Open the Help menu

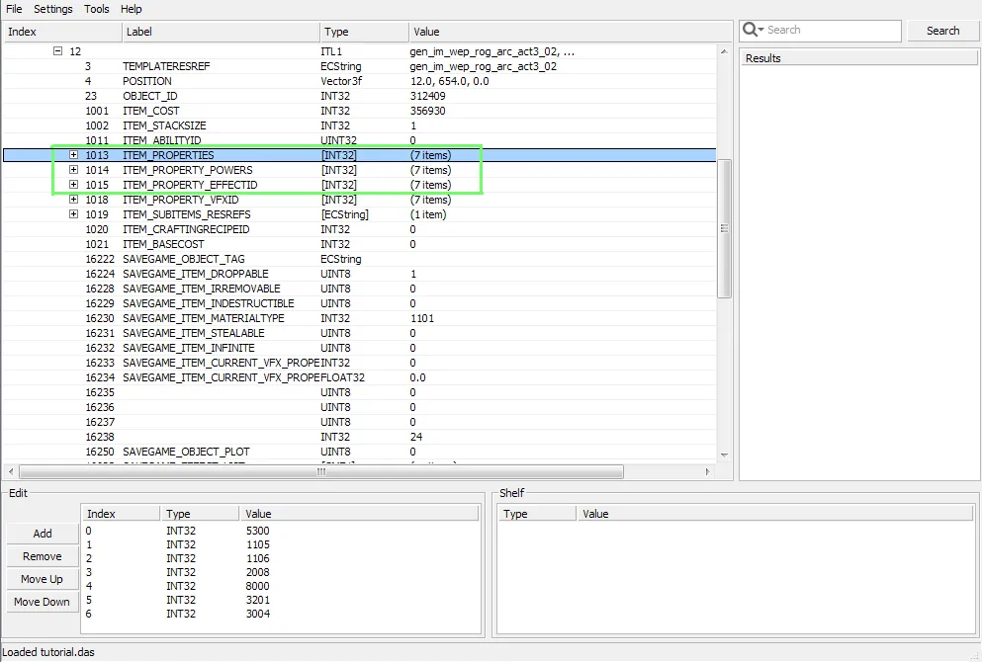coord(132,9)
